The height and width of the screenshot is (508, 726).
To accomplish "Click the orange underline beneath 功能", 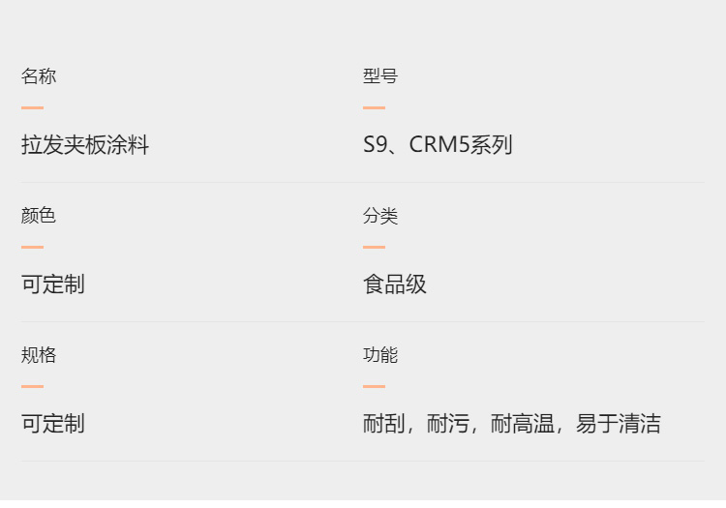I will (x=374, y=386).
